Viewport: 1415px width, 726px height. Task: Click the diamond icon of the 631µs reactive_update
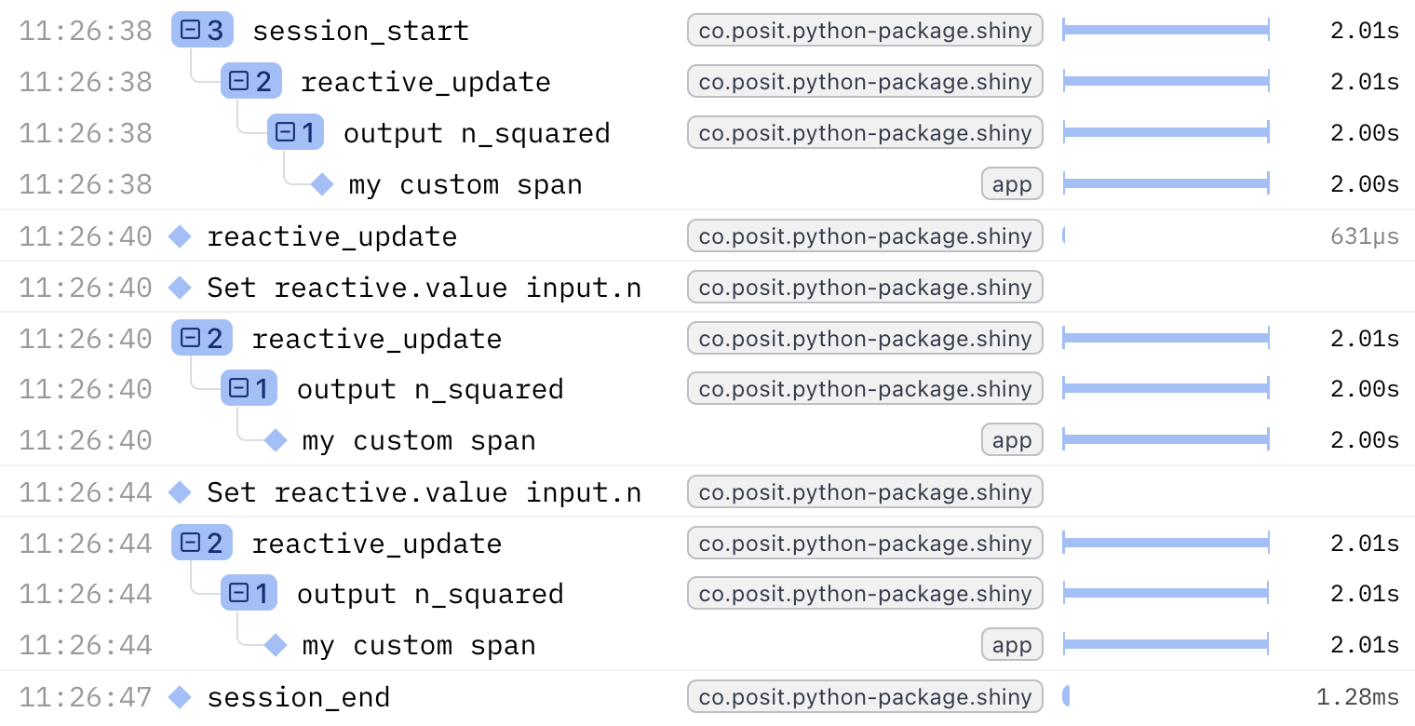pos(180,236)
